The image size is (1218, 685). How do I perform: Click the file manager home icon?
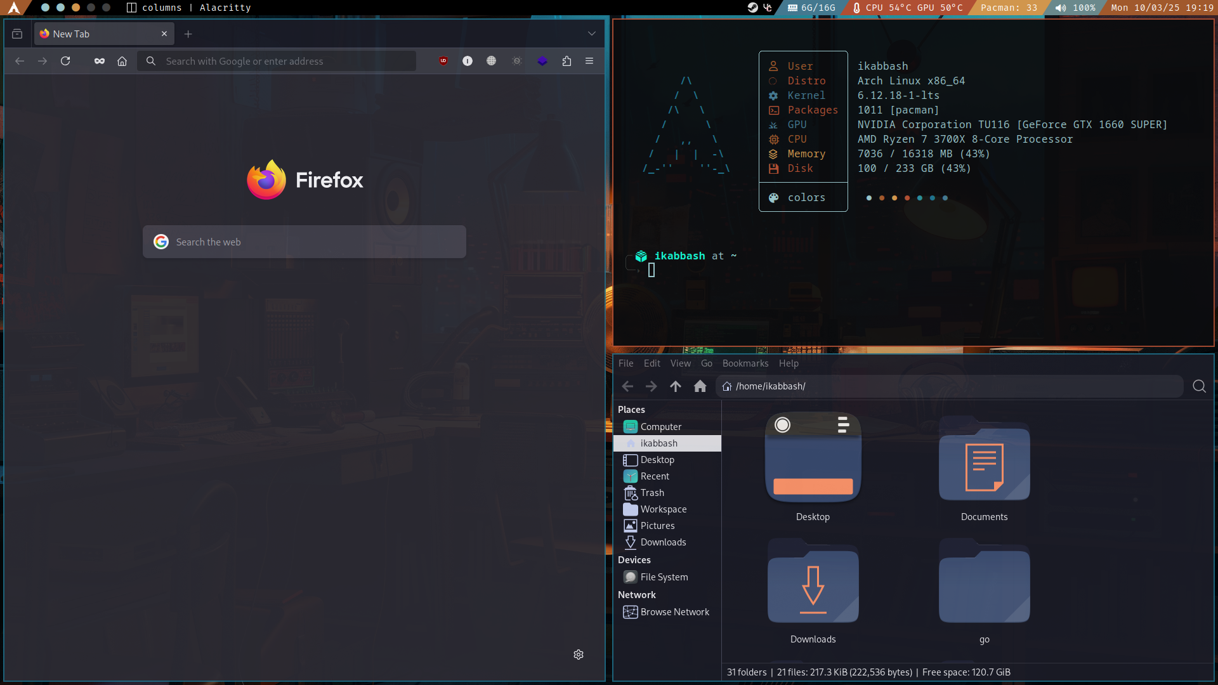(x=700, y=386)
